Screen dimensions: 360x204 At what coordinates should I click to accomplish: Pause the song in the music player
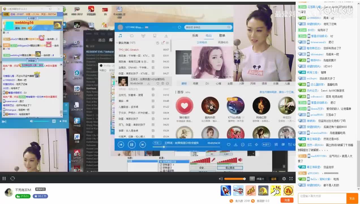point(132,144)
